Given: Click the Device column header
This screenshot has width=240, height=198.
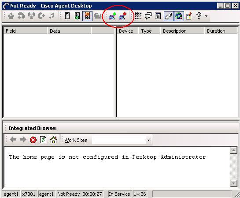Looking at the screenshot, I should pyautogui.click(x=127, y=31).
